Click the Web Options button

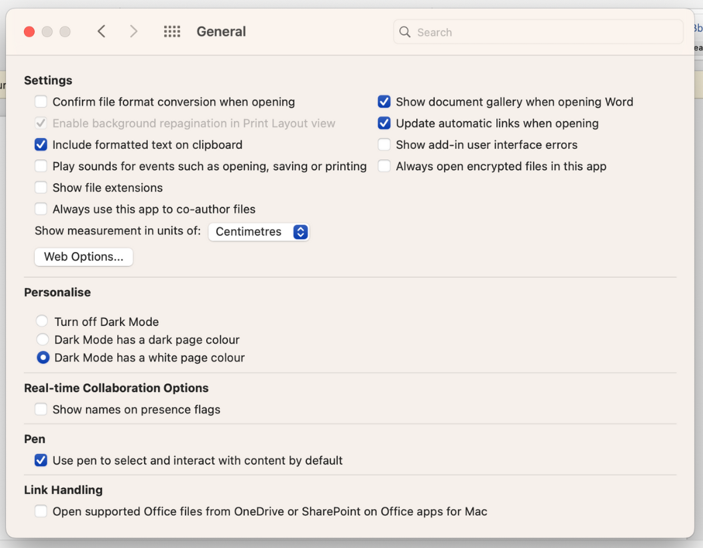click(x=83, y=257)
